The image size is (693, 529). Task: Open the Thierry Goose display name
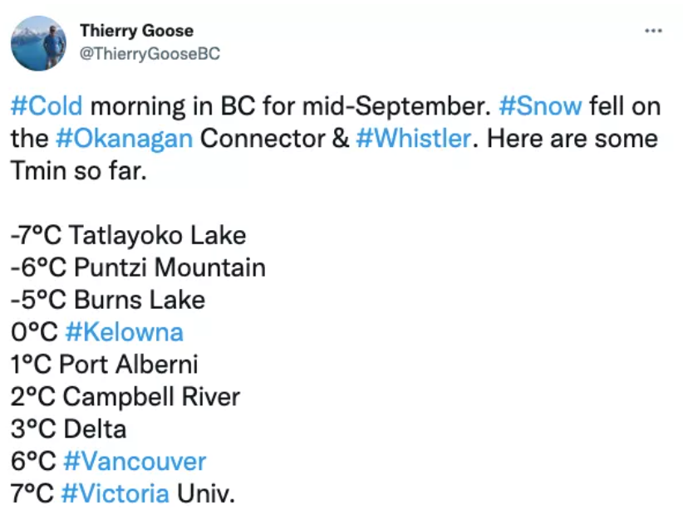[x=136, y=31]
